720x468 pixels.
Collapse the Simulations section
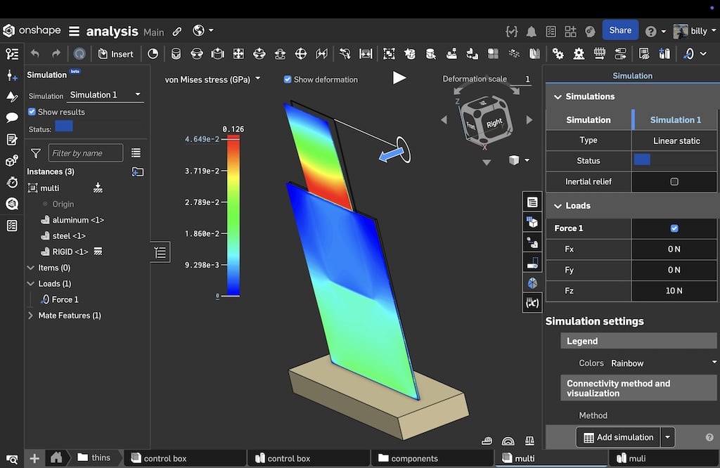558,97
